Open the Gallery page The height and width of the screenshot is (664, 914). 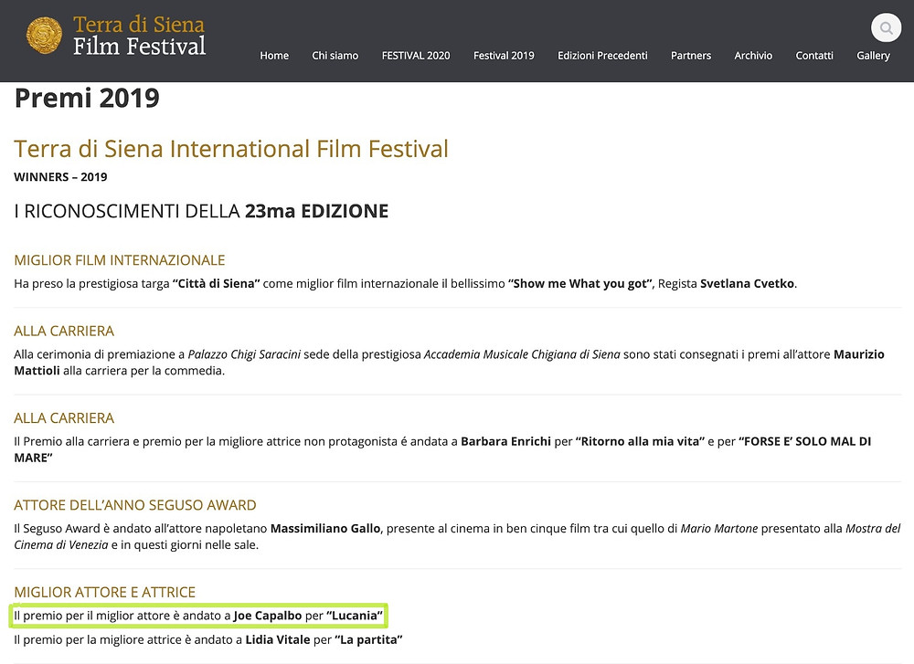(x=873, y=56)
